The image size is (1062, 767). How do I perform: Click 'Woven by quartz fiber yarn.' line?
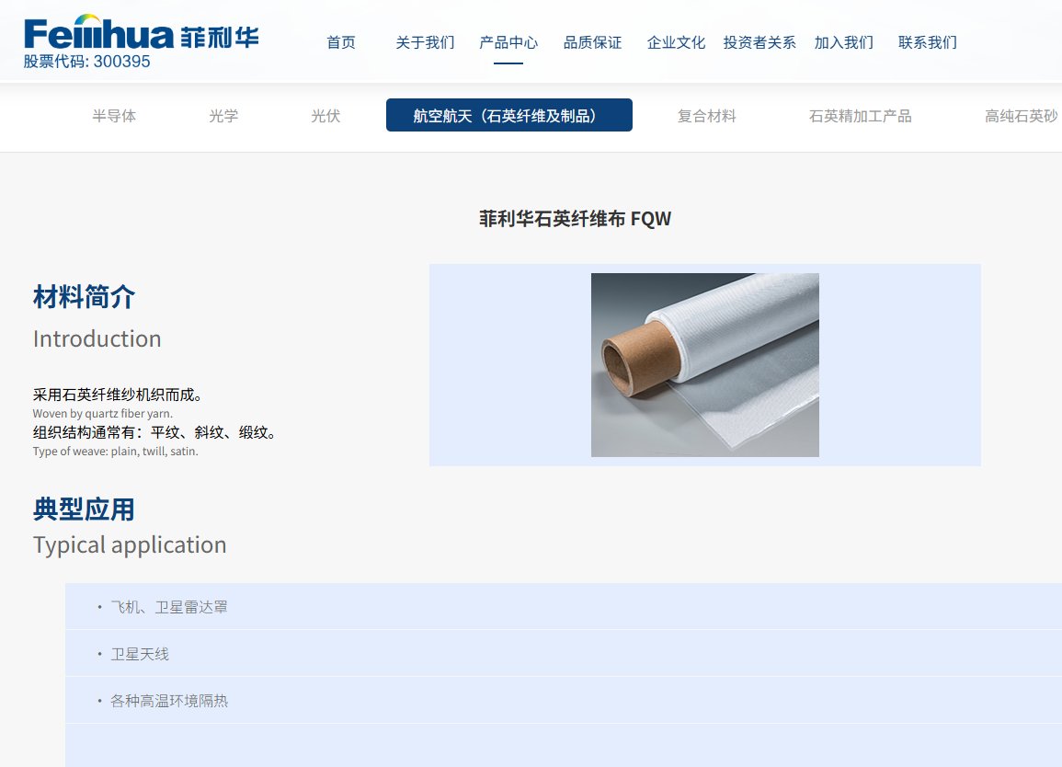[103, 413]
